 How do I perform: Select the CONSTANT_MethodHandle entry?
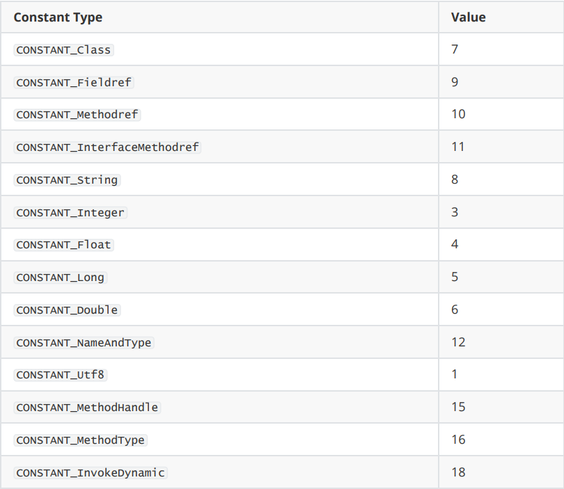point(87,408)
